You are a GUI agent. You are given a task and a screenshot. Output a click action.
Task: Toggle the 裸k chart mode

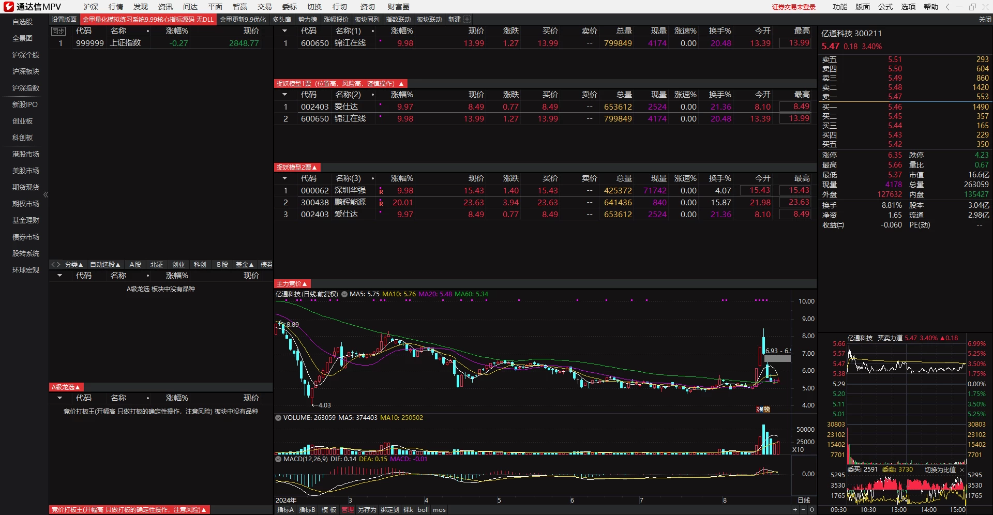click(x=408, y=510)
